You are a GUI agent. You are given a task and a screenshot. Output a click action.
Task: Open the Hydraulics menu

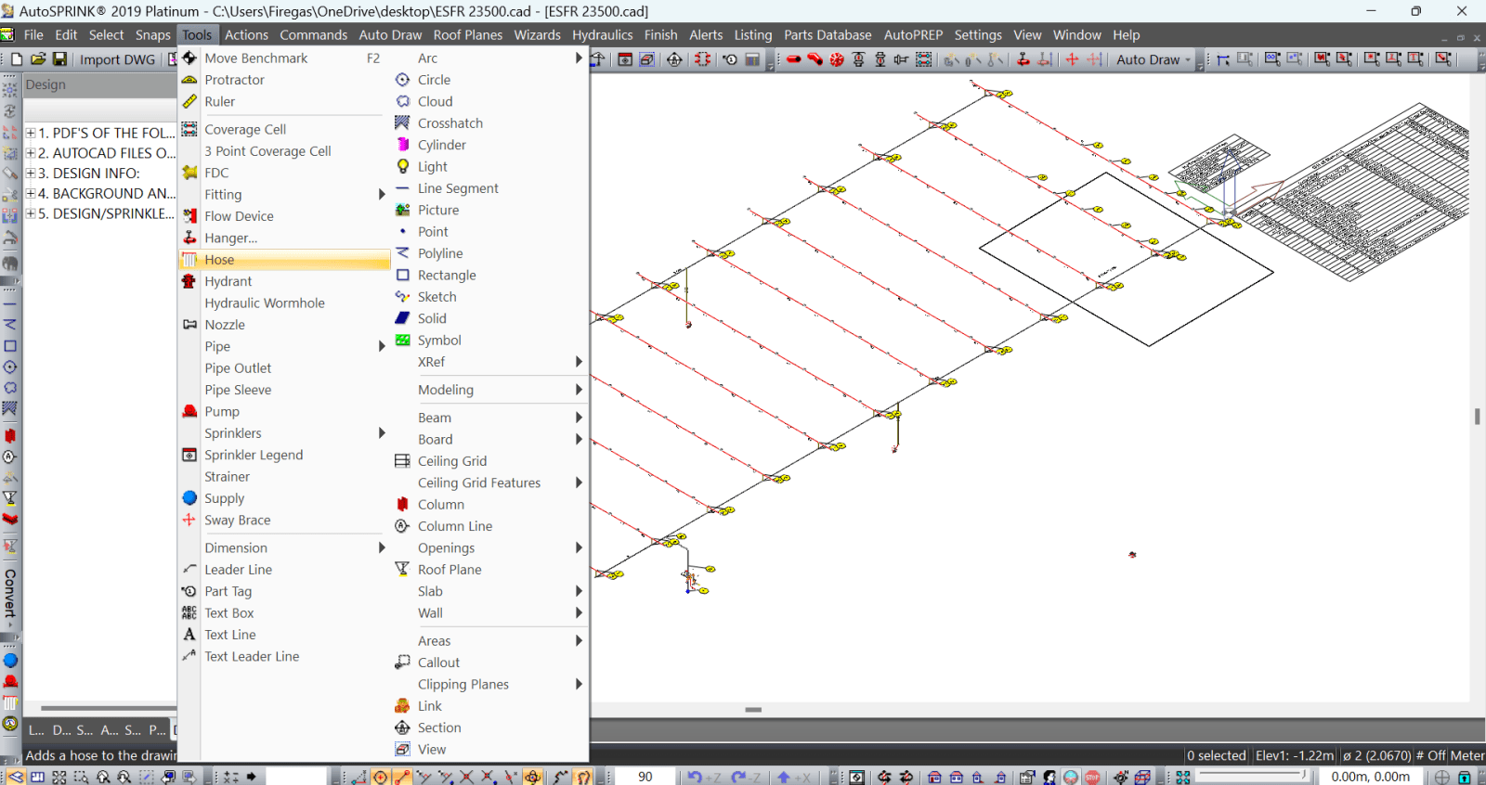pos(602,35)
